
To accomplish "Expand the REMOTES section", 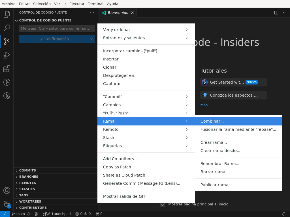I will (55, 183).
